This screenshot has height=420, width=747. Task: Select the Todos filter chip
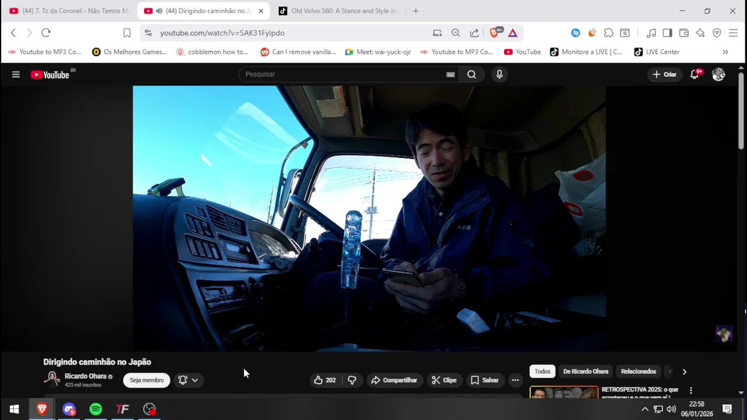(x=542, y=372)
